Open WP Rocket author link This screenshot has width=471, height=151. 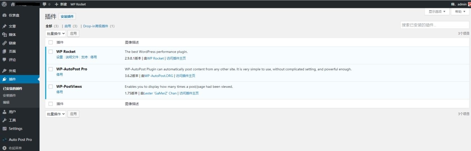click(155, 58)
